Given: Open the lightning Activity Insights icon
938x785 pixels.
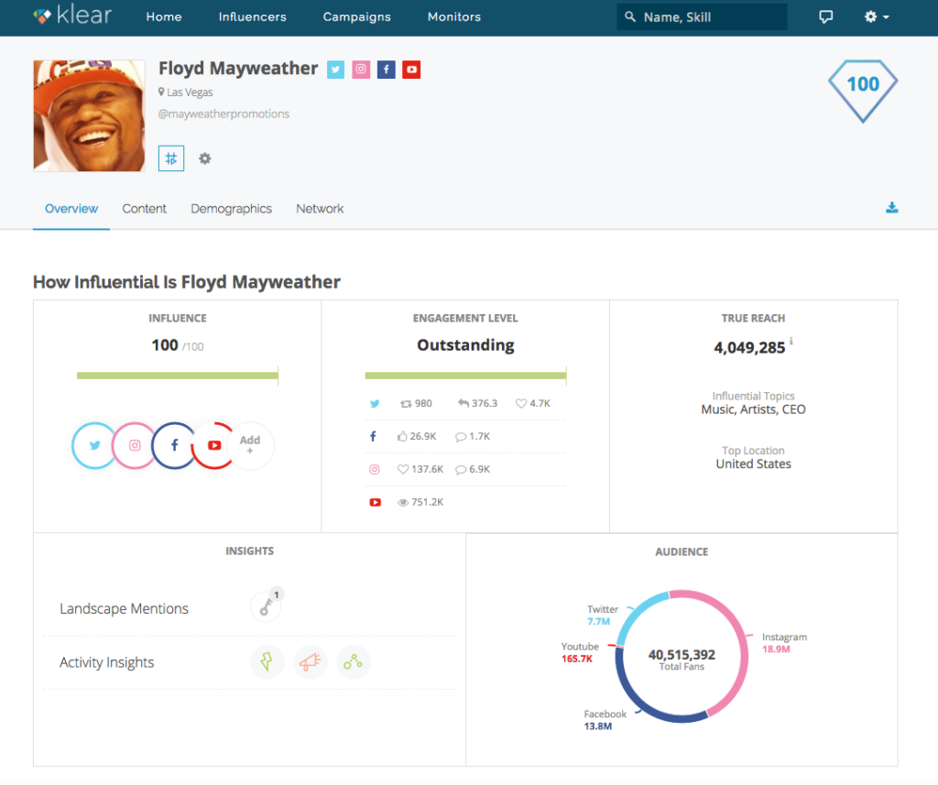Looking at the screenshot, I should click(267, 662).
